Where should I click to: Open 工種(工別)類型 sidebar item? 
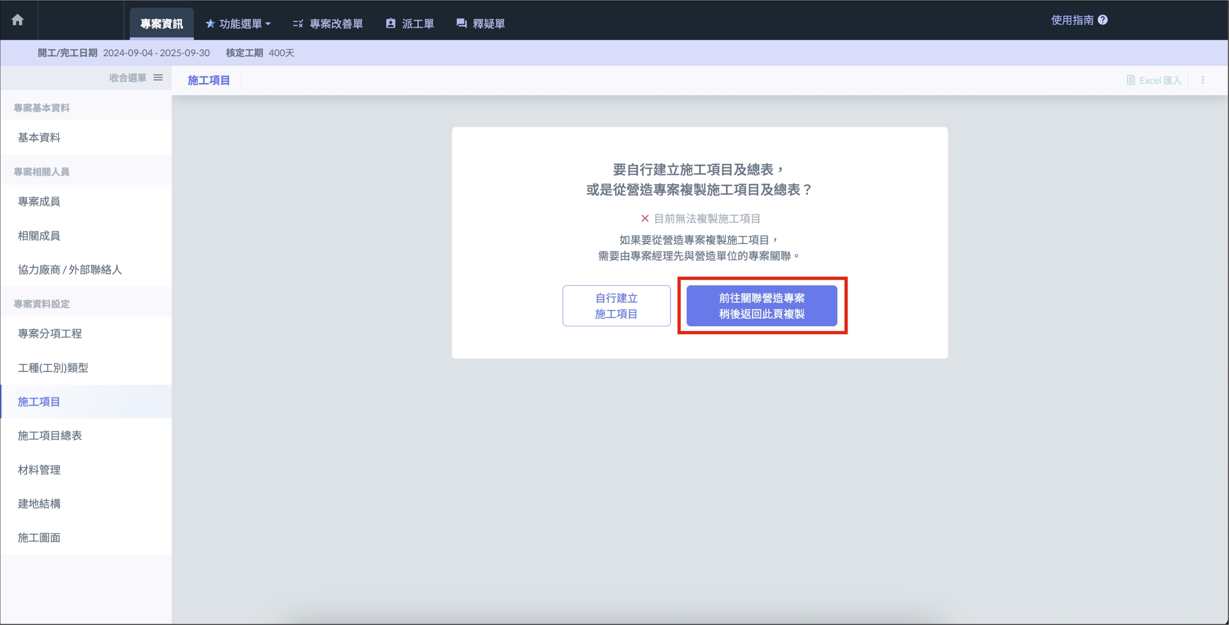[53, 368]
